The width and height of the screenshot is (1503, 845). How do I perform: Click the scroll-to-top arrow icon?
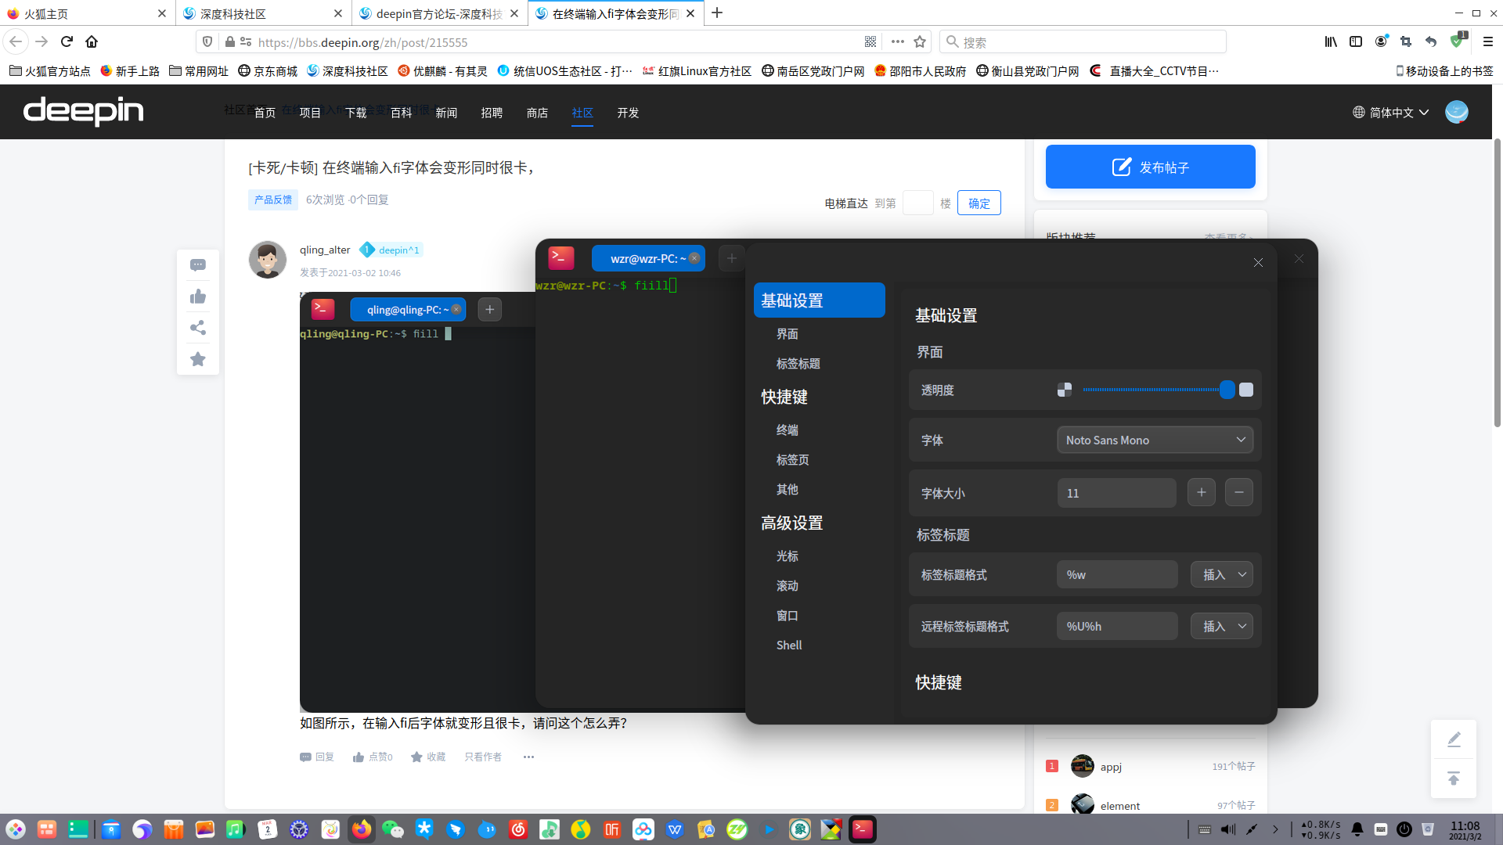1453,778
